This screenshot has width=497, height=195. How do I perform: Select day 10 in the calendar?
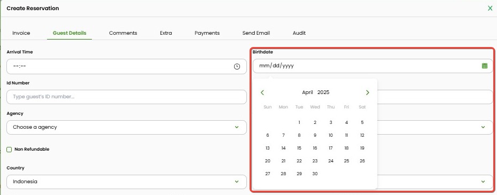point(331,135)
